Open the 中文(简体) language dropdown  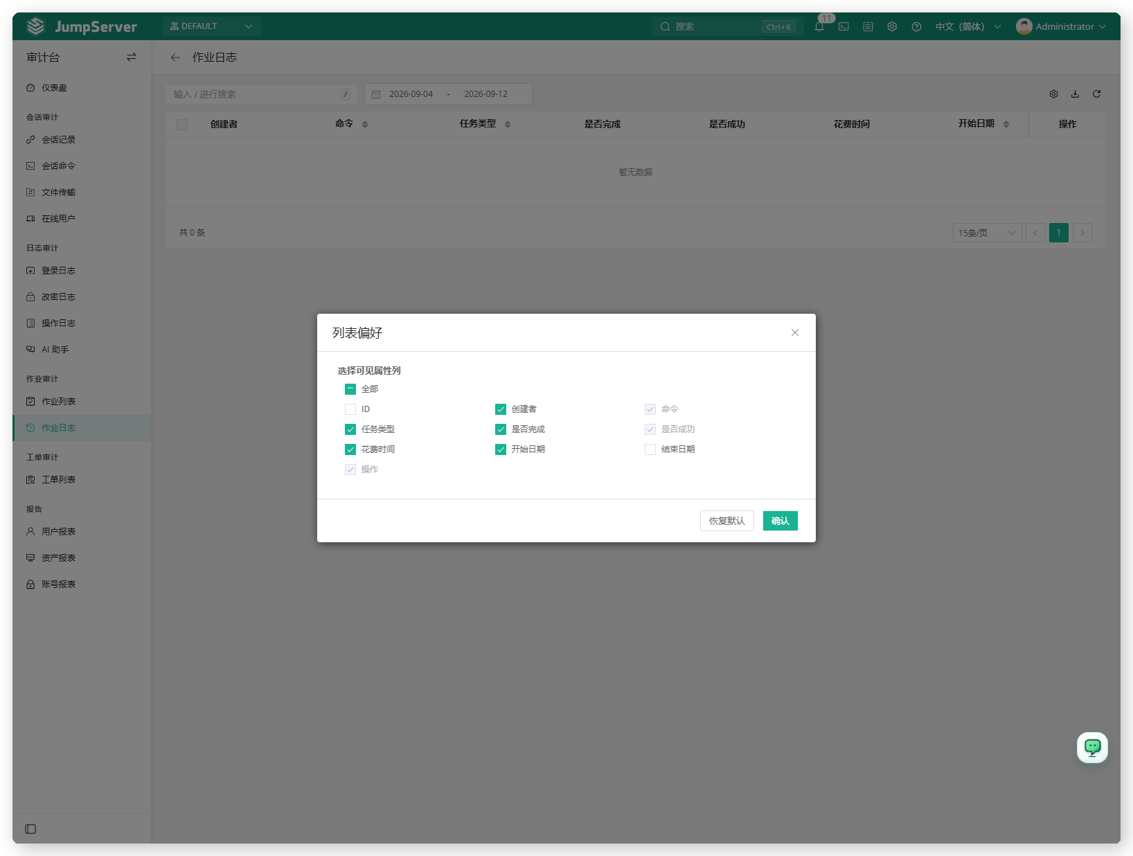point(968,26)
